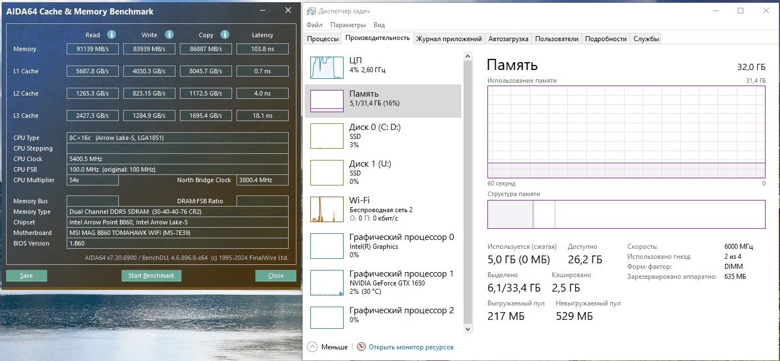780x361 pixels.
Task: Select Графический процессор 0 Intel Graphics
Action: pyautogui.click(x=383, y=245)
